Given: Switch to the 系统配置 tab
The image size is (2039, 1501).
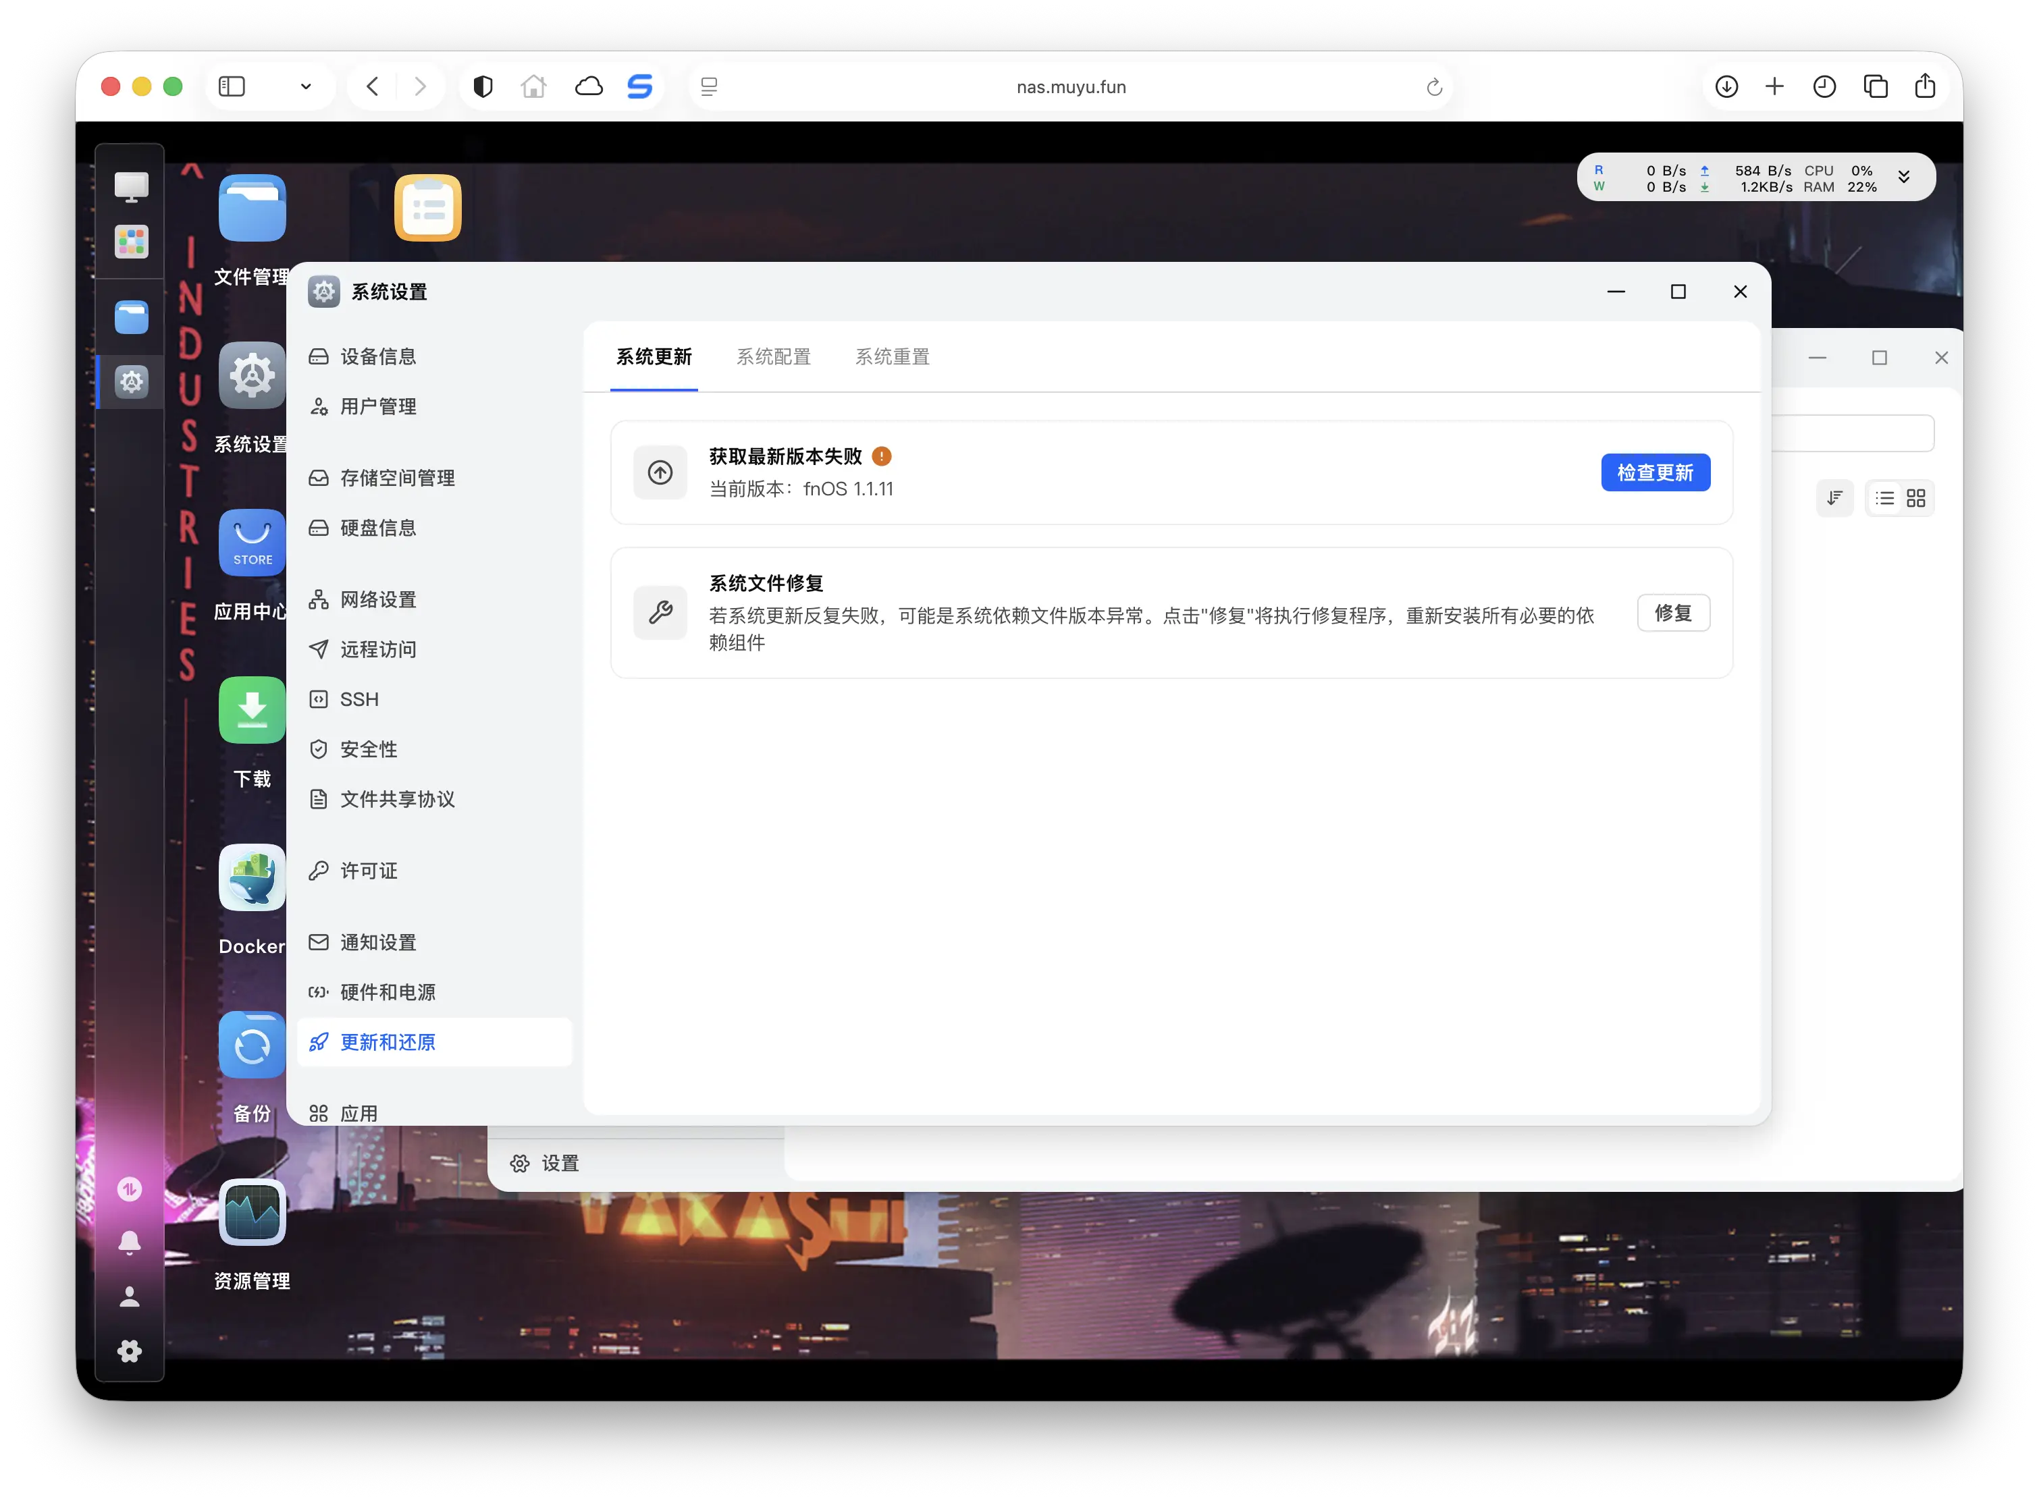Looking at the screenshot, I should tap(774, 356).
